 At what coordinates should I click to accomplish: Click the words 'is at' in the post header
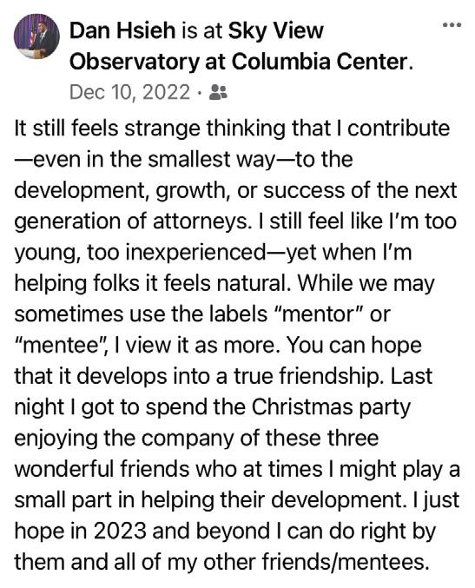(201, 30)
